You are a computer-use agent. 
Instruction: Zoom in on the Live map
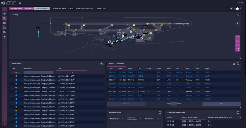[x=238, y=41]
